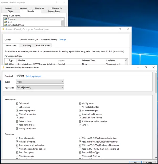Click the Applies to column header
158x164 pixels.
(x=115, y=61)
